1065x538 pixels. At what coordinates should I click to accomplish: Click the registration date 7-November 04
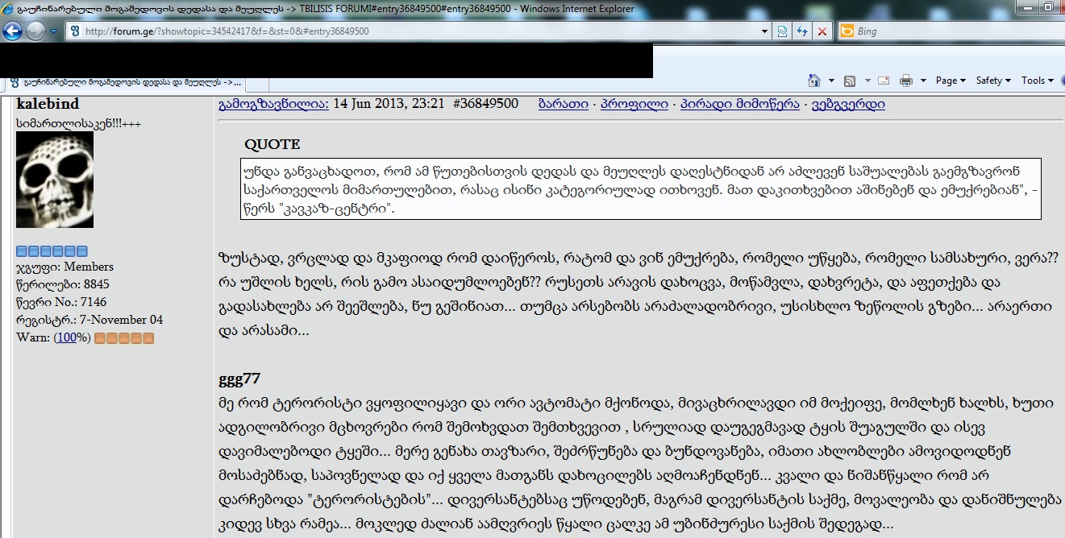pos(121,320)
